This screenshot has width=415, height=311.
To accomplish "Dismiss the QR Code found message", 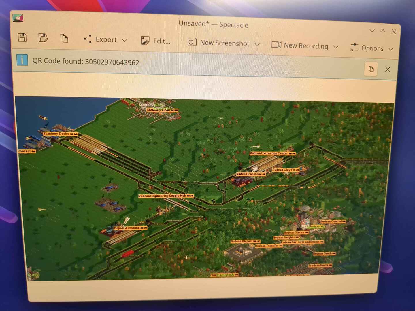I will [387, 69].
